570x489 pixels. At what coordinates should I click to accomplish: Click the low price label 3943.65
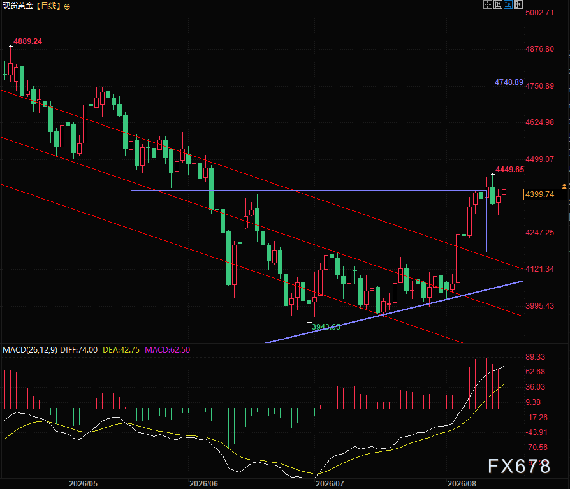[x=326, y=327]
